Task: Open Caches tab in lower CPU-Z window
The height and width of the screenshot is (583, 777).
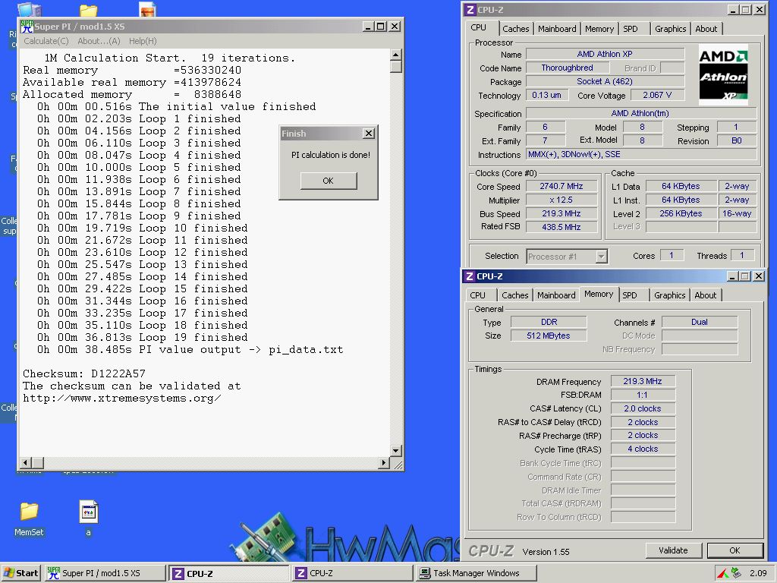Action: point(515,295)
